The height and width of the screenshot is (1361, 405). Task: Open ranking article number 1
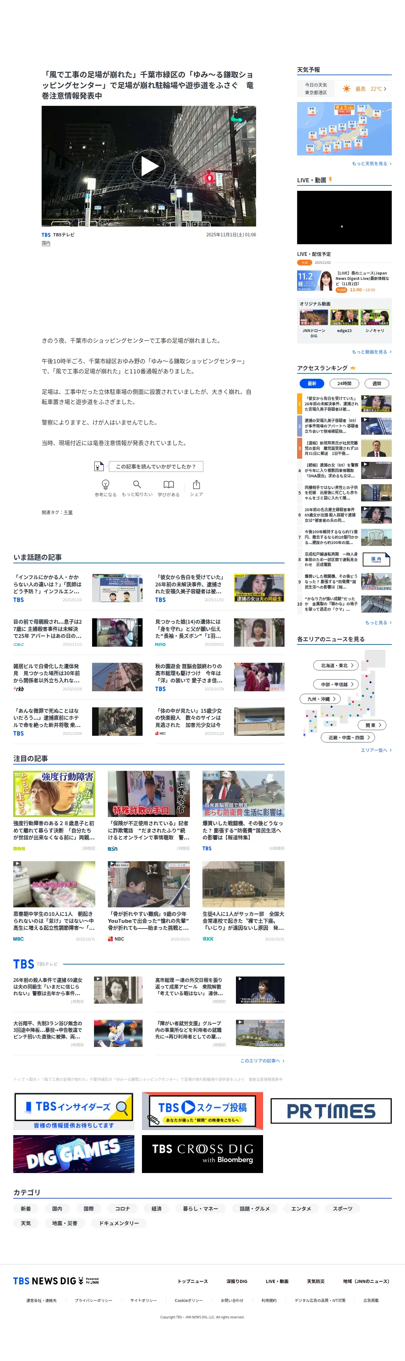(x=344, y=404)
